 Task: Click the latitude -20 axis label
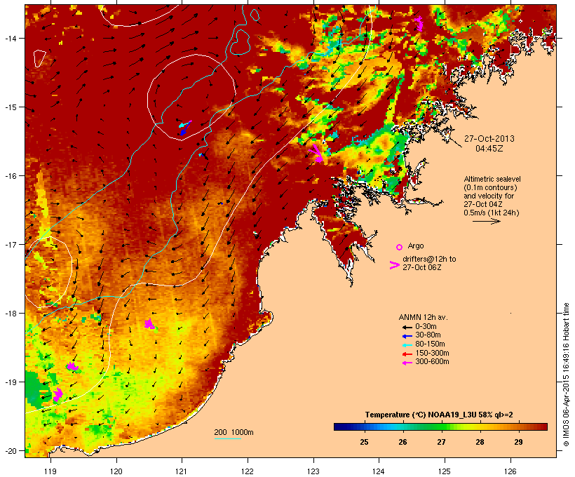click(x=10, y=451)
